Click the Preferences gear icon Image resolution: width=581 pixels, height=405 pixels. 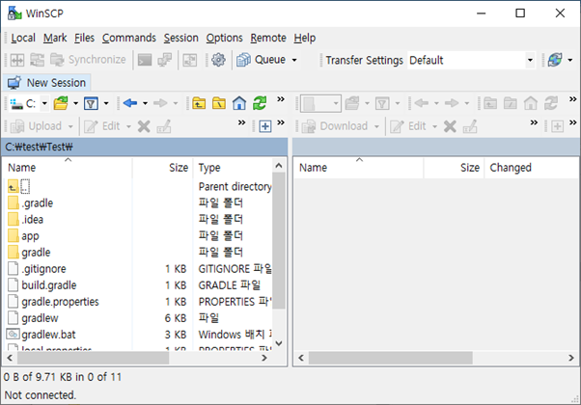click(x=218, y=60)
